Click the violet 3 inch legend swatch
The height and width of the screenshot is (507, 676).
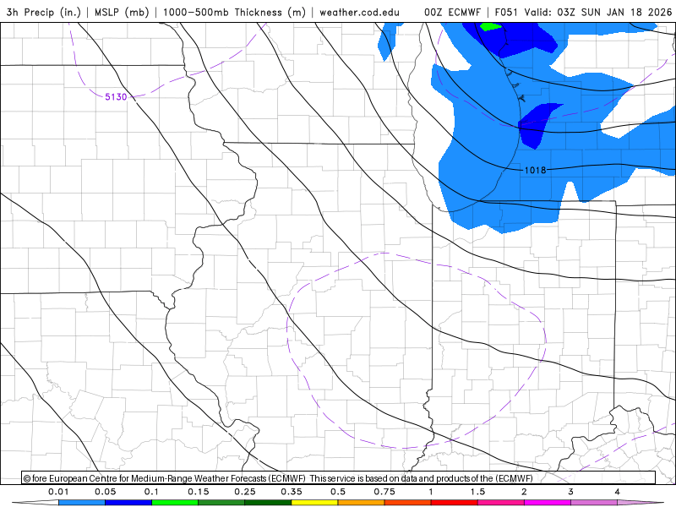[x=594, y=503]
